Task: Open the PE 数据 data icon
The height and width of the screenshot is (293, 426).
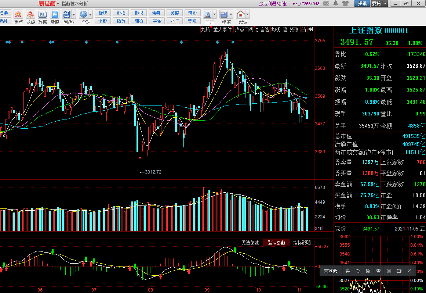Action: (x=43, y=17)
